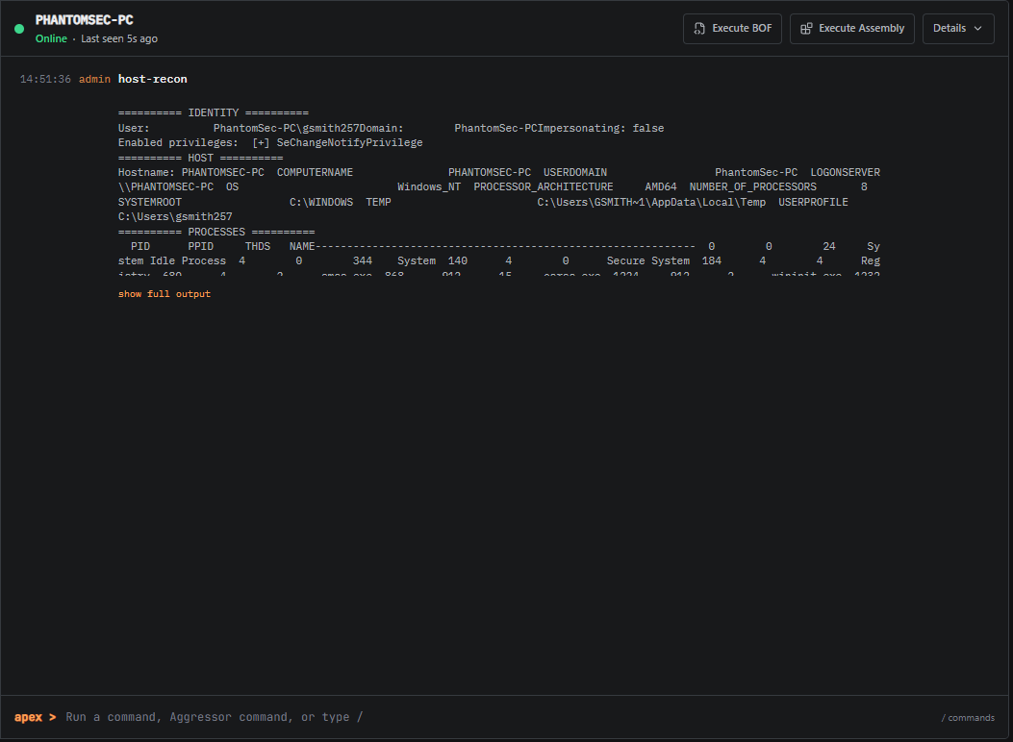Image resolution: width=1013 pixels, height=742 pixels.
Task: Click the Secure System process name
Action: [x=648, y=260]
